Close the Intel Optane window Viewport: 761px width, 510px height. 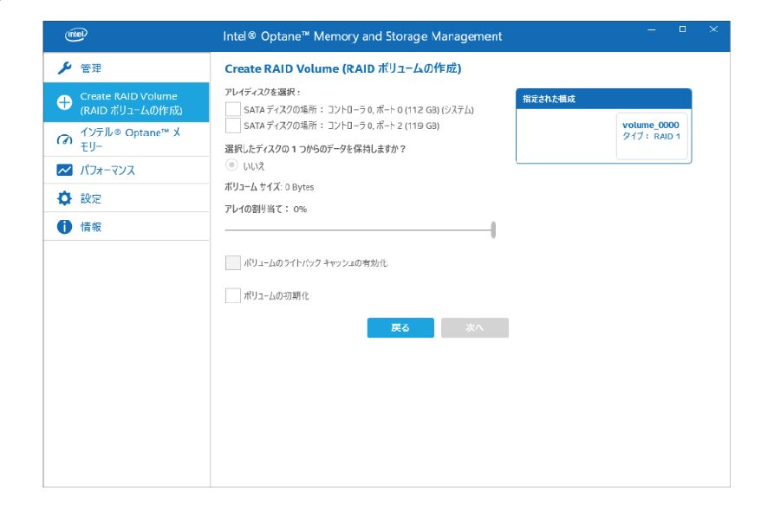coord(713,29)
